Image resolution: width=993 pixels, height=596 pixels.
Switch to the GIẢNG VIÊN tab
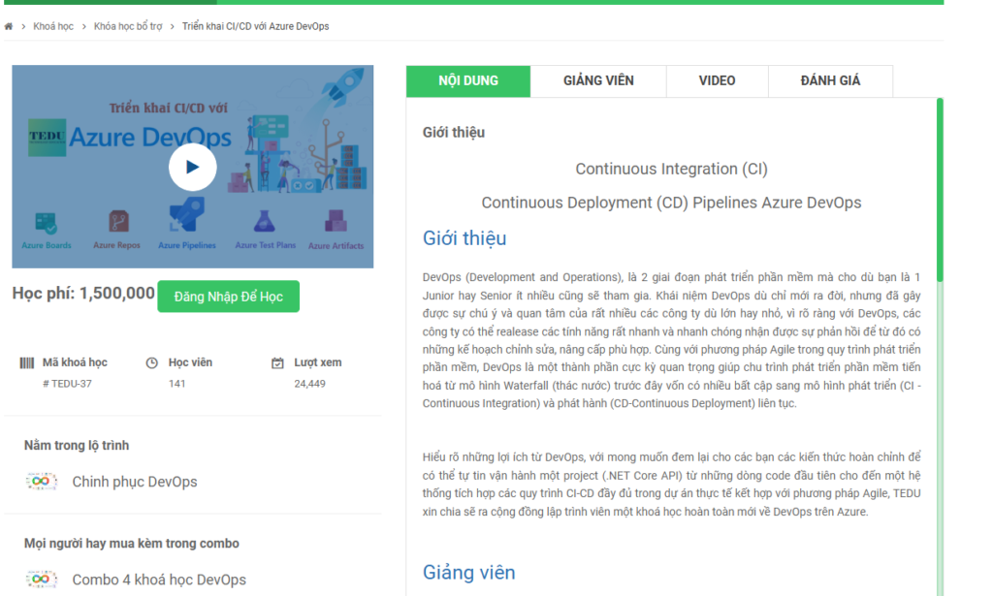598,80
